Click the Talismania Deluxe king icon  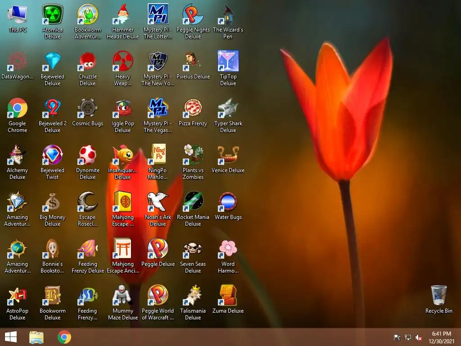tap(193, 295)
